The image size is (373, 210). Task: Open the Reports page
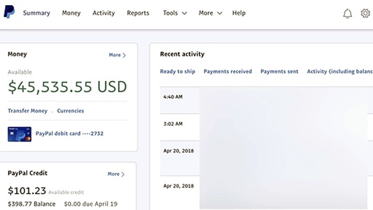(138, 13)
